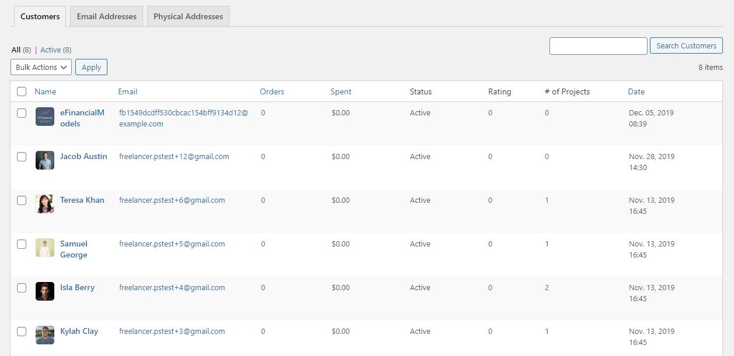Viewport: 734px width, 356px height.
Task: Open Isla Berry customer name link
Action: click(77, 287)
